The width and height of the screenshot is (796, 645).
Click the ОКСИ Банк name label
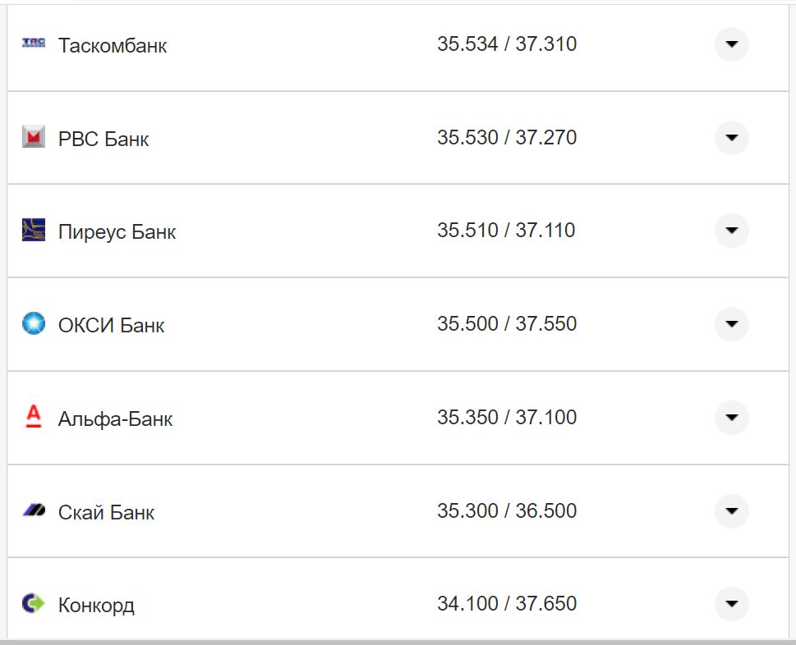point(111,326)
